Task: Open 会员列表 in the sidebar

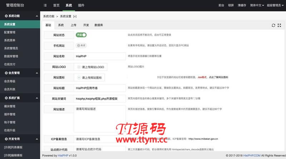Action: pos(20,89)
